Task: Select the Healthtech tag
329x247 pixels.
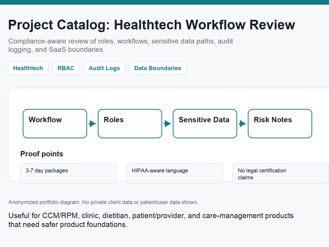Action: coord(28,68)
